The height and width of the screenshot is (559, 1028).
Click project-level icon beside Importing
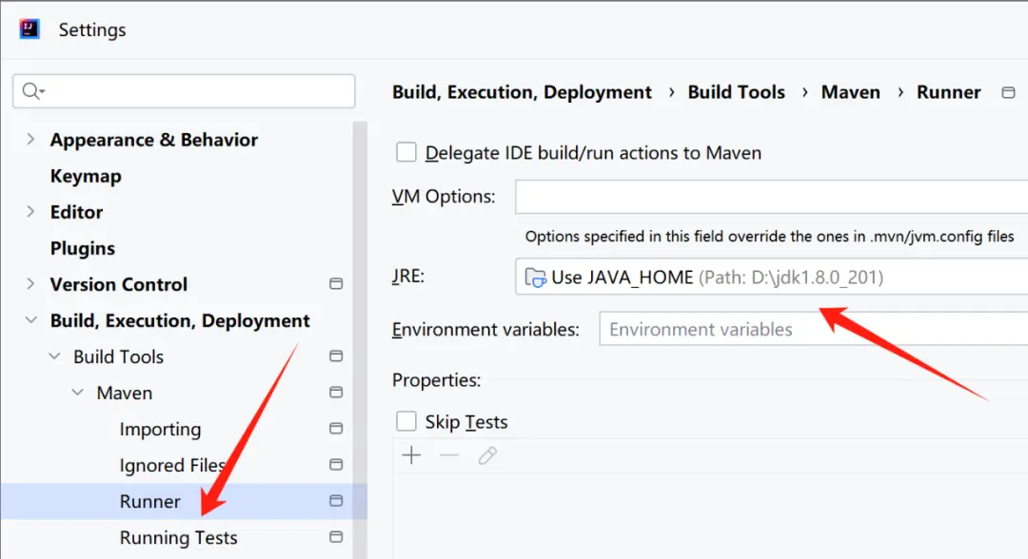click(x=335, y=429)
